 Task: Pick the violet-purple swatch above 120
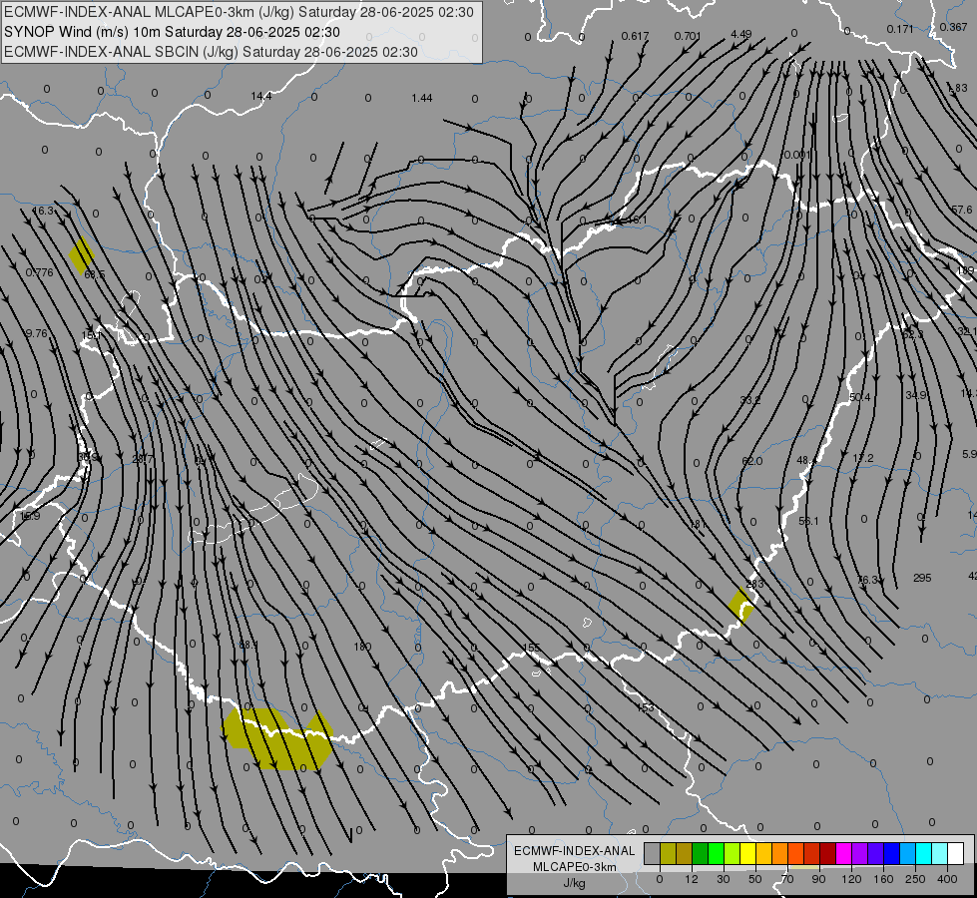pos(859,854)
